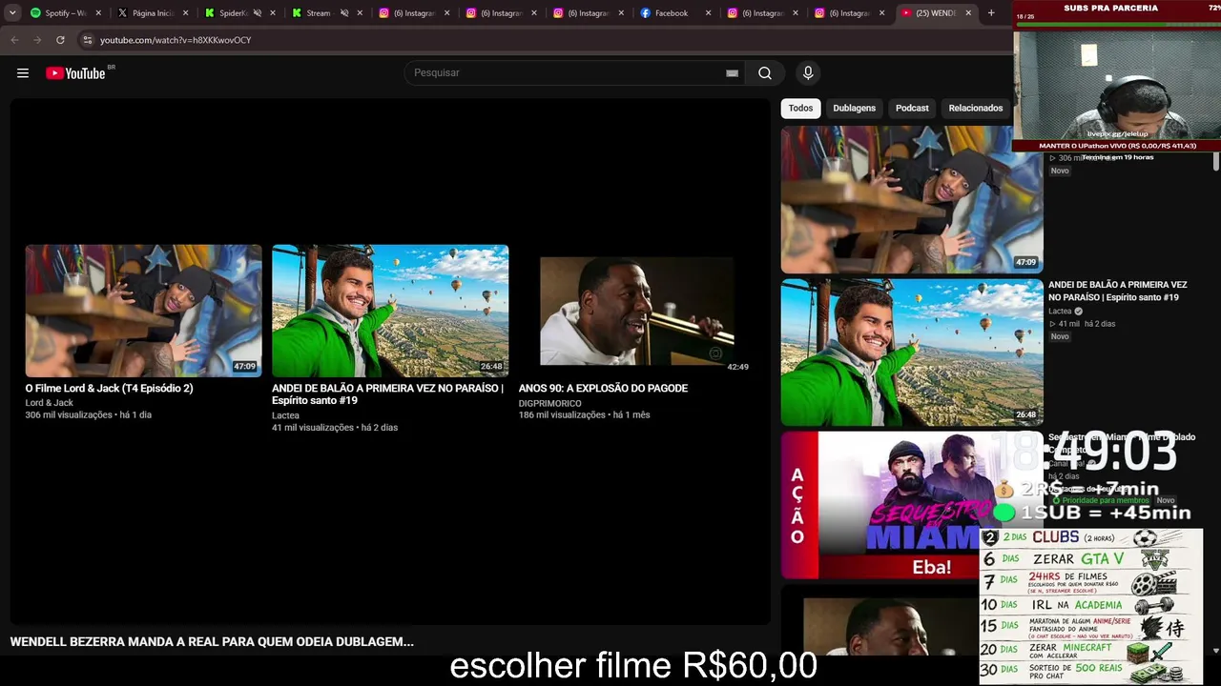Open end-screen title O Filme Lord & Jack
1221x686 pixels.
109,389
